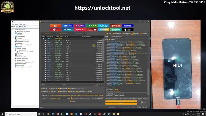Select the Oppo brand button

(x=92, y=26)
